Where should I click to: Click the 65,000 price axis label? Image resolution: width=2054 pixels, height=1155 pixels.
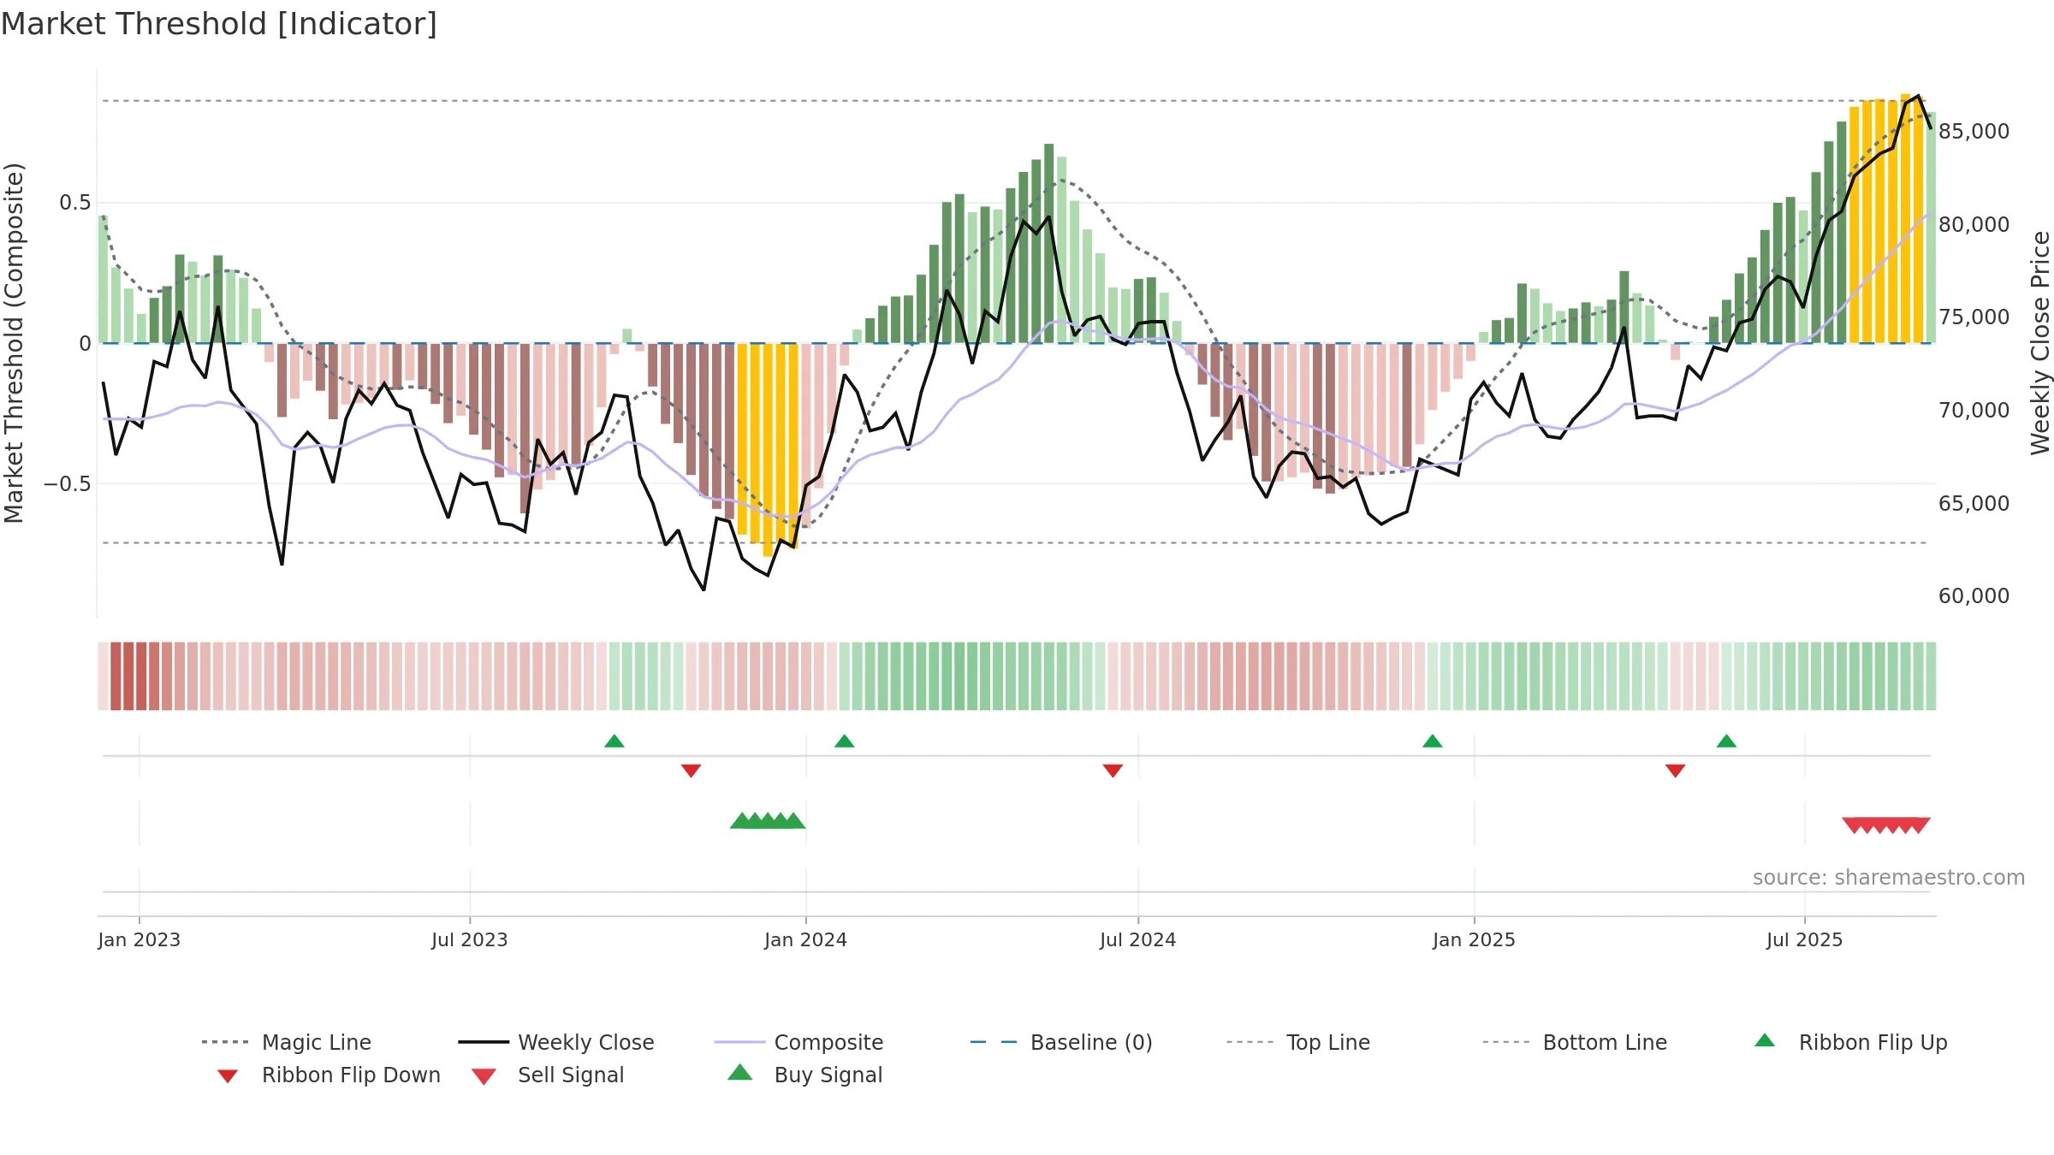pyautogui.click(x=1974, y=504)
